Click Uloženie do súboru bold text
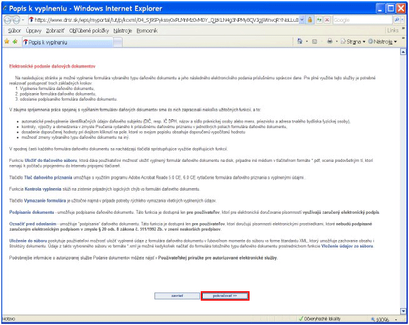 pyautogui.click(x=28, y=241)
